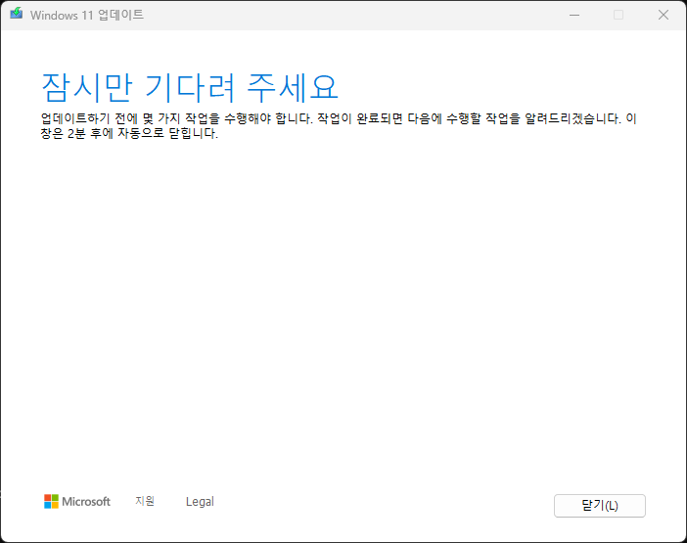Click the sentence starting 업데이트하기 전에

pos(339,125)
